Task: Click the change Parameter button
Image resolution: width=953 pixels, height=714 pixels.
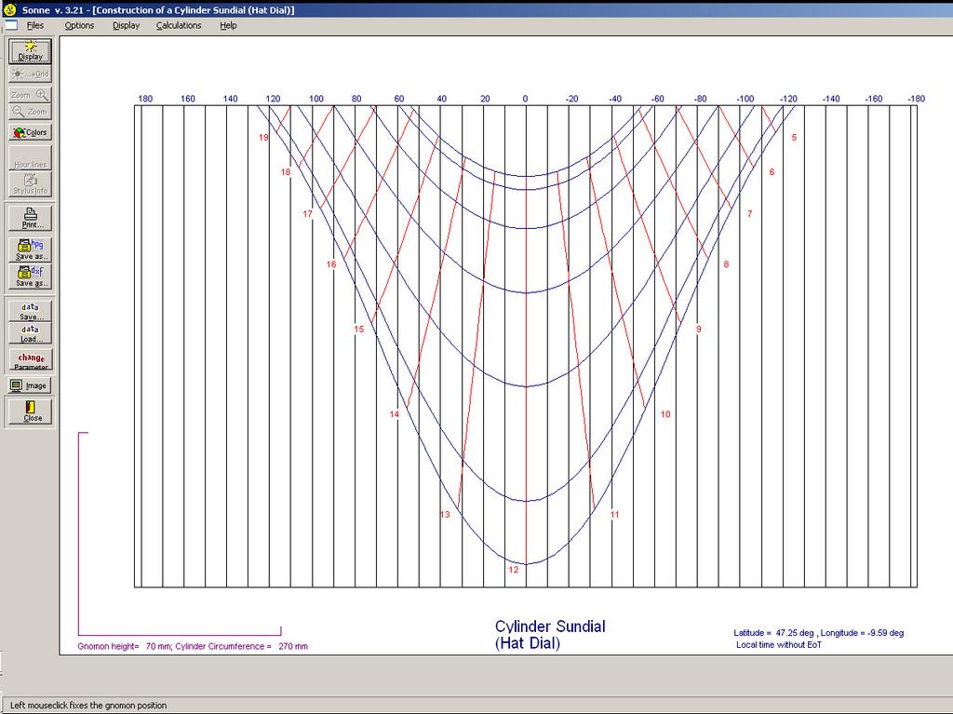Action: 31,359
